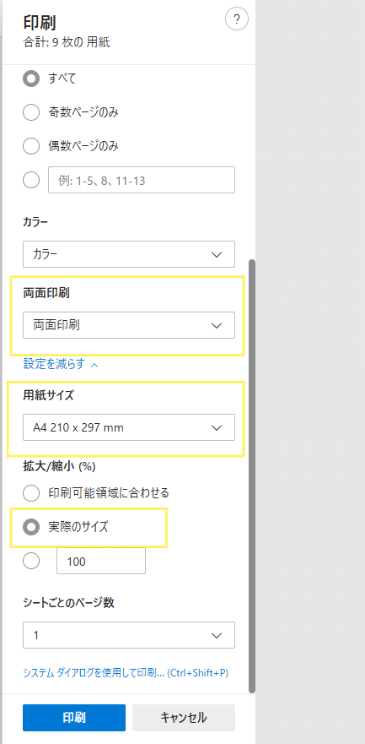Select 印刷可能領域に合わせる scaling option

pos(31,493)
